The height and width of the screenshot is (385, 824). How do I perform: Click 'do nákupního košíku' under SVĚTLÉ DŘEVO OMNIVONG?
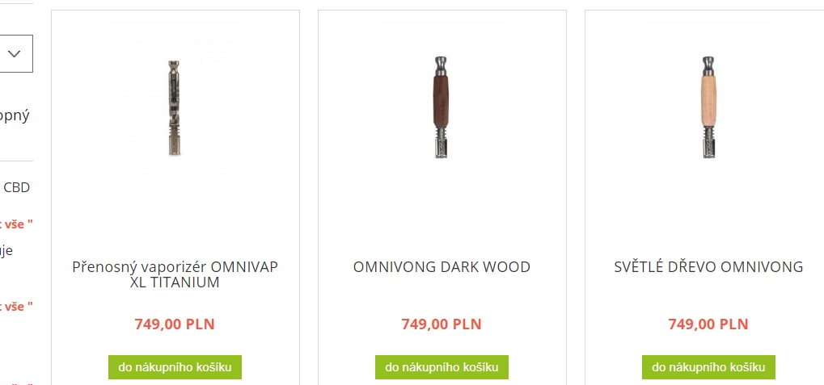[708, 367]
